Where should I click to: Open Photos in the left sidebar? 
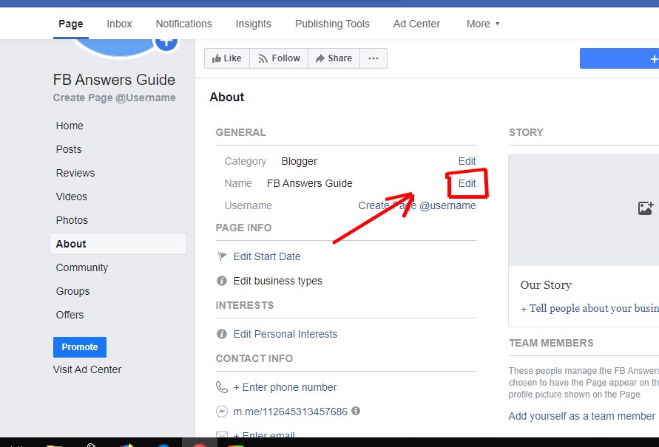point(72,220)
